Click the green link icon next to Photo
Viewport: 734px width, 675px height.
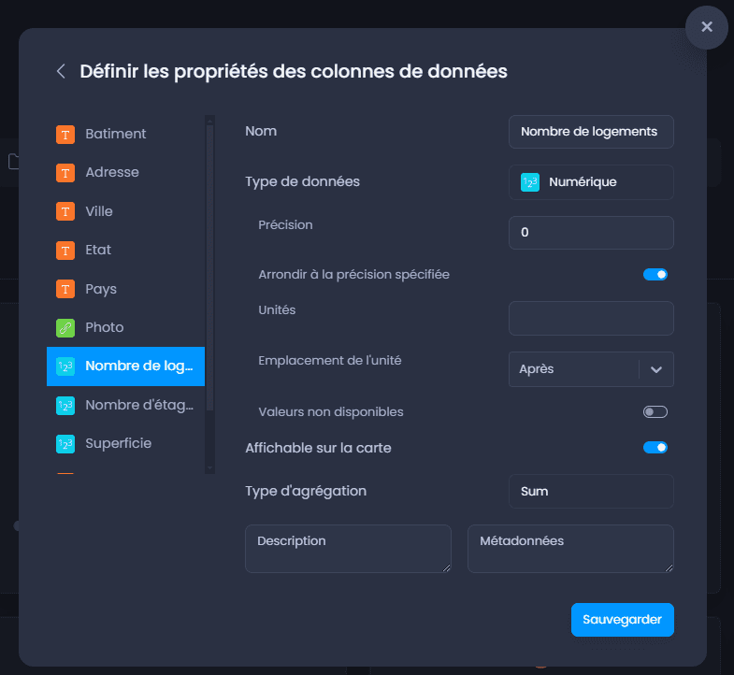click(65, 327)
